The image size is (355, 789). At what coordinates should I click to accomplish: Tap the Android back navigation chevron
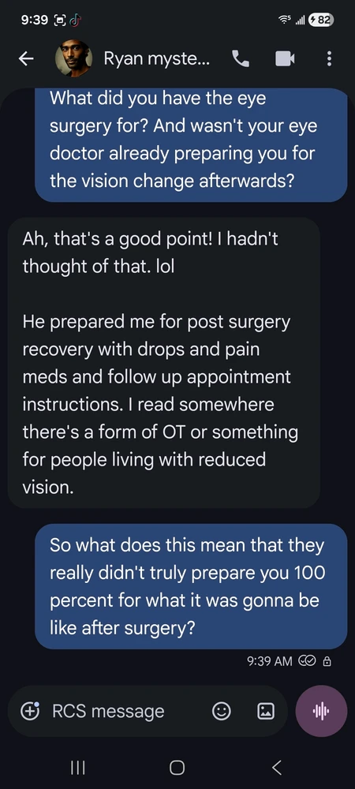(277, 768)
